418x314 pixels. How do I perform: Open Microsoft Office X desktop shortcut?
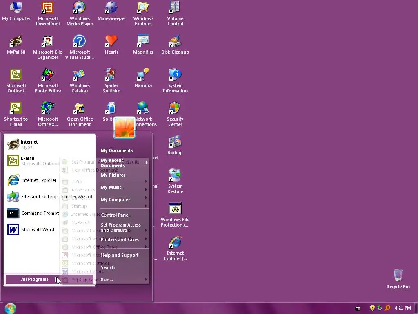tap(48, 114)
